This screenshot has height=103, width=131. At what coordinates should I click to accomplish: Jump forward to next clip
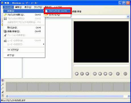pos(110,74)
